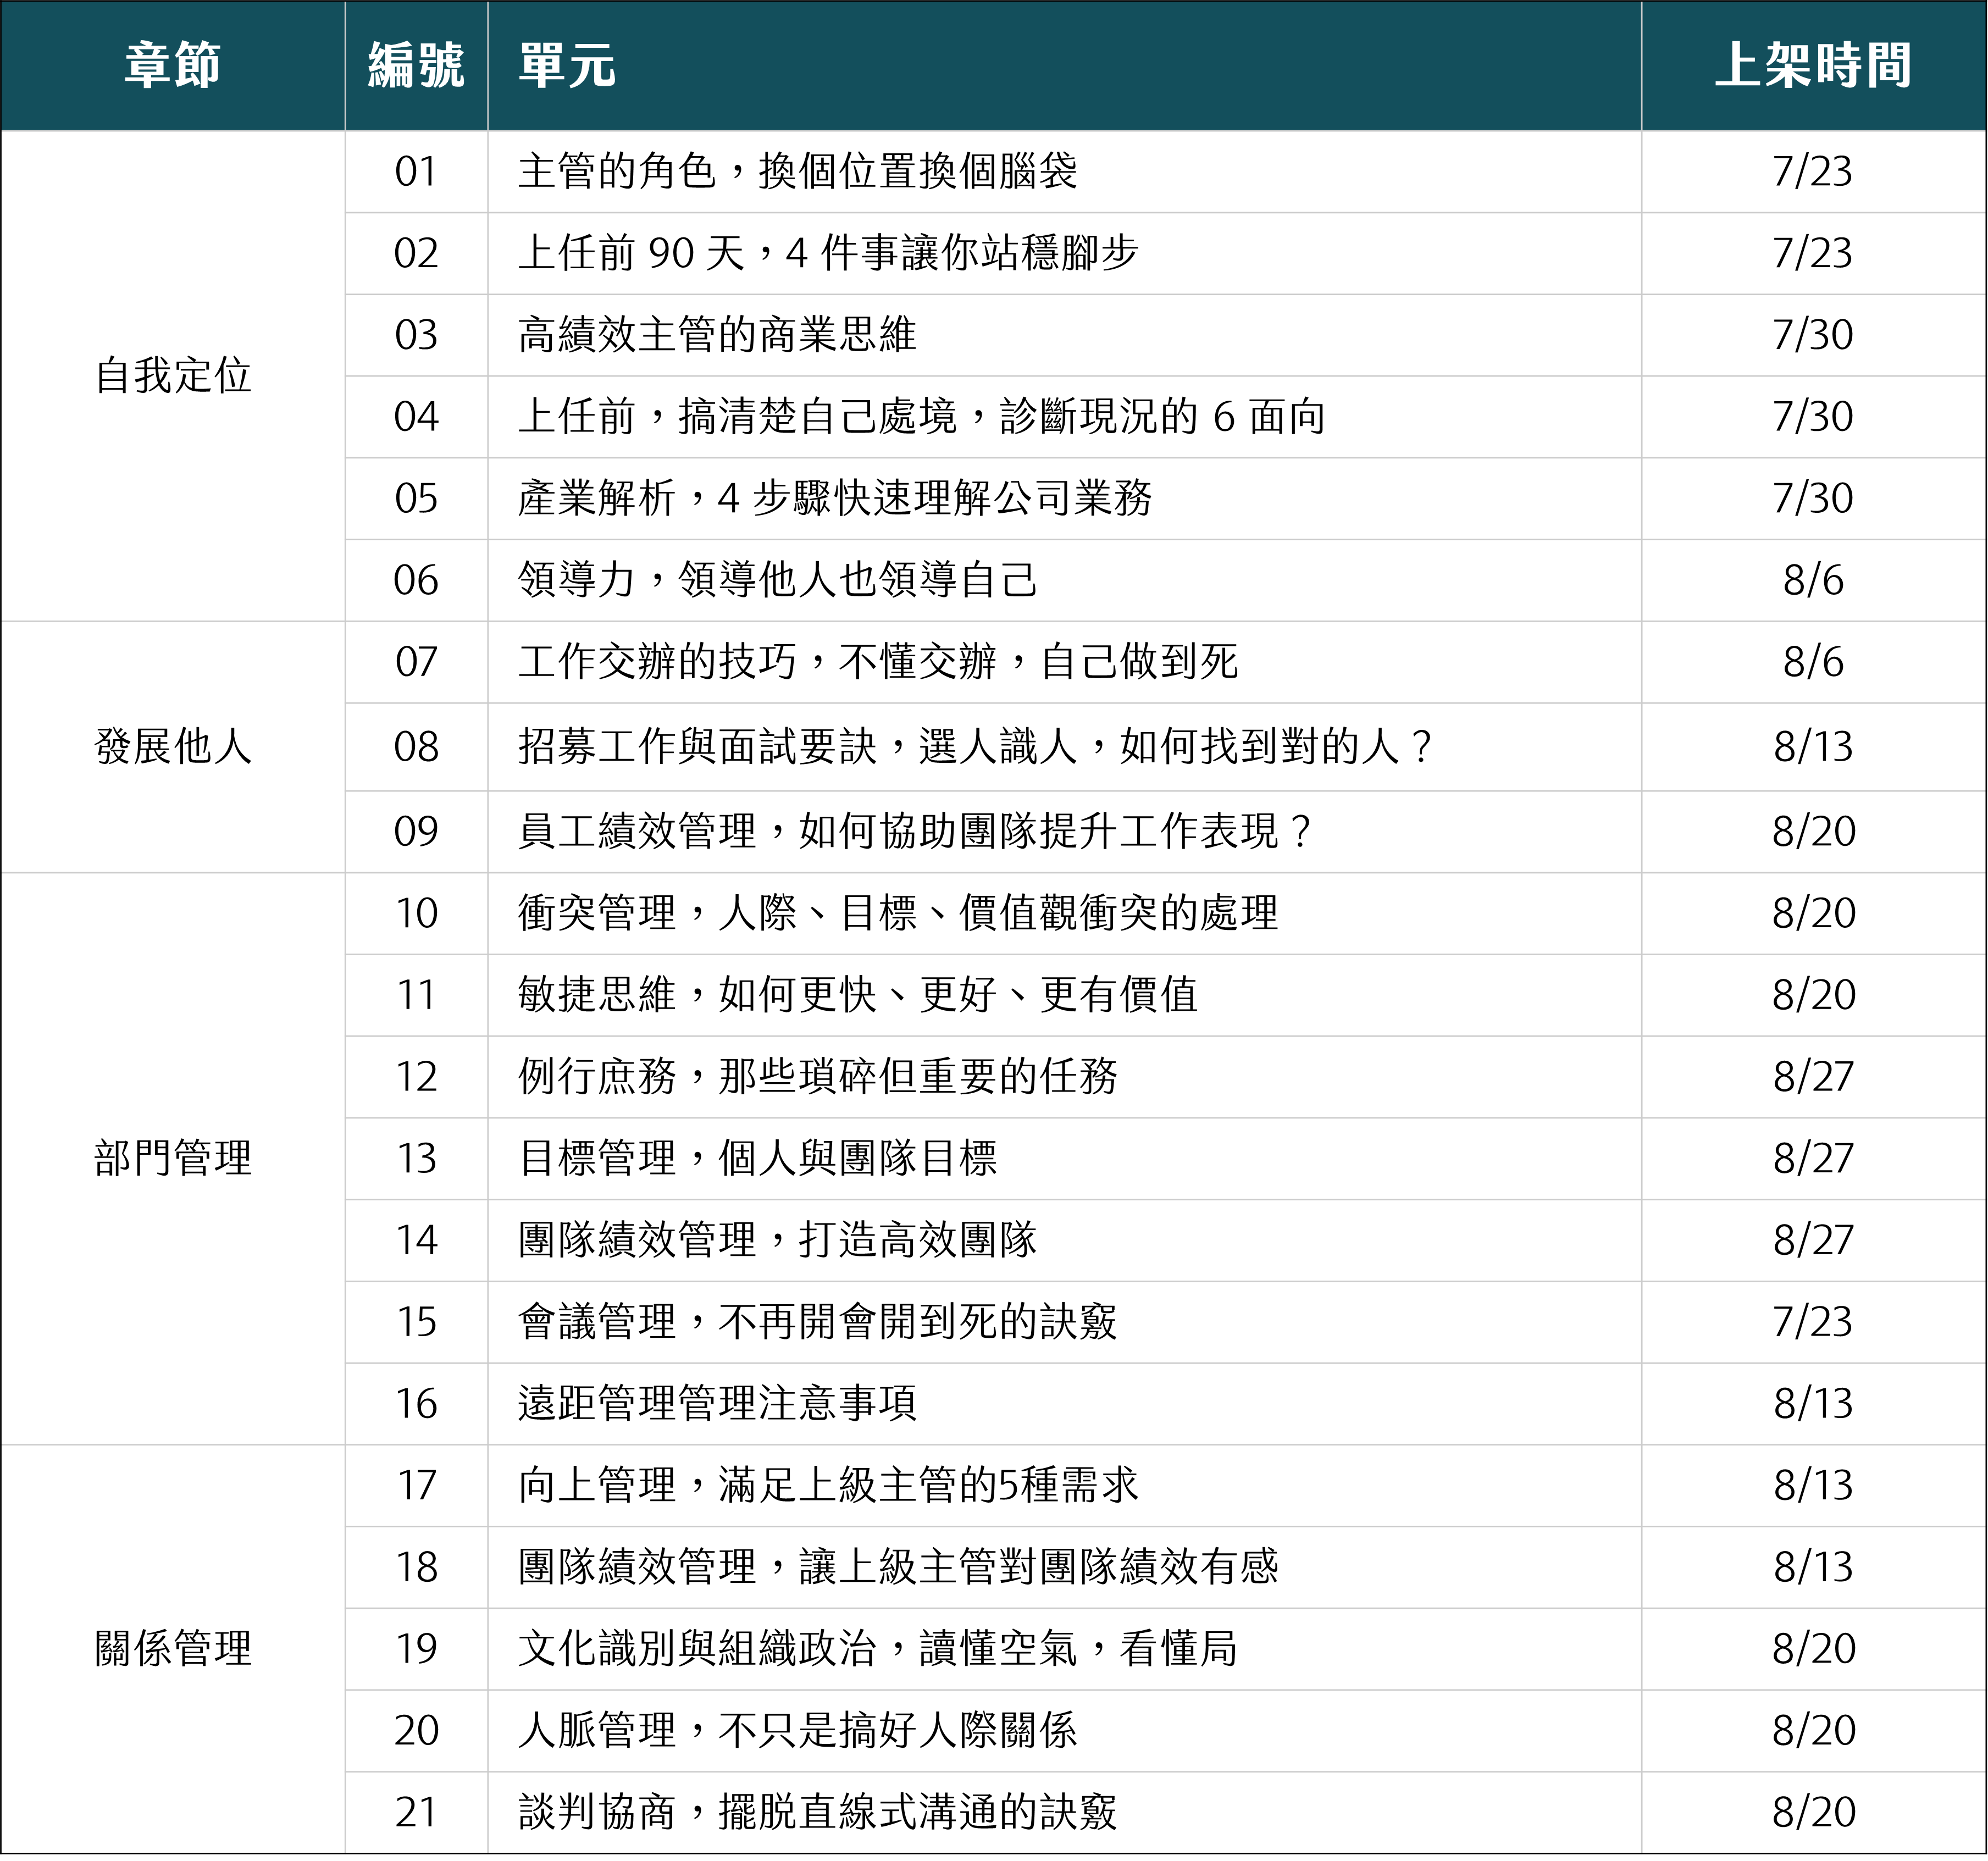Click unit 團隊績效管理，打造高效團隊
1988x1861 pixels.
click(x=778, y=1240)
